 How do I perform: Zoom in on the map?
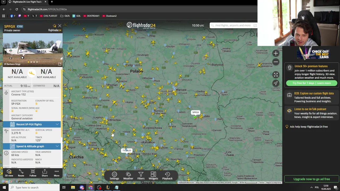pos(276,53)
